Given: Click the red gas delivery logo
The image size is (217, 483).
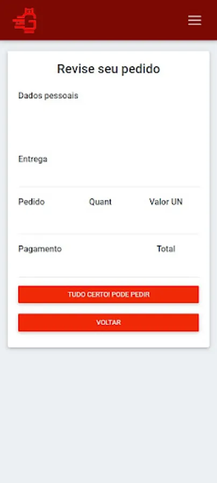Looking at the screenshot, I should click(x=25, y=20).
